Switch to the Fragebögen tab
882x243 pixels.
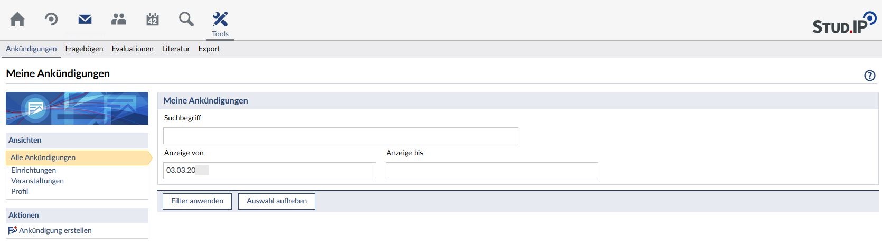tap(84, 49)
